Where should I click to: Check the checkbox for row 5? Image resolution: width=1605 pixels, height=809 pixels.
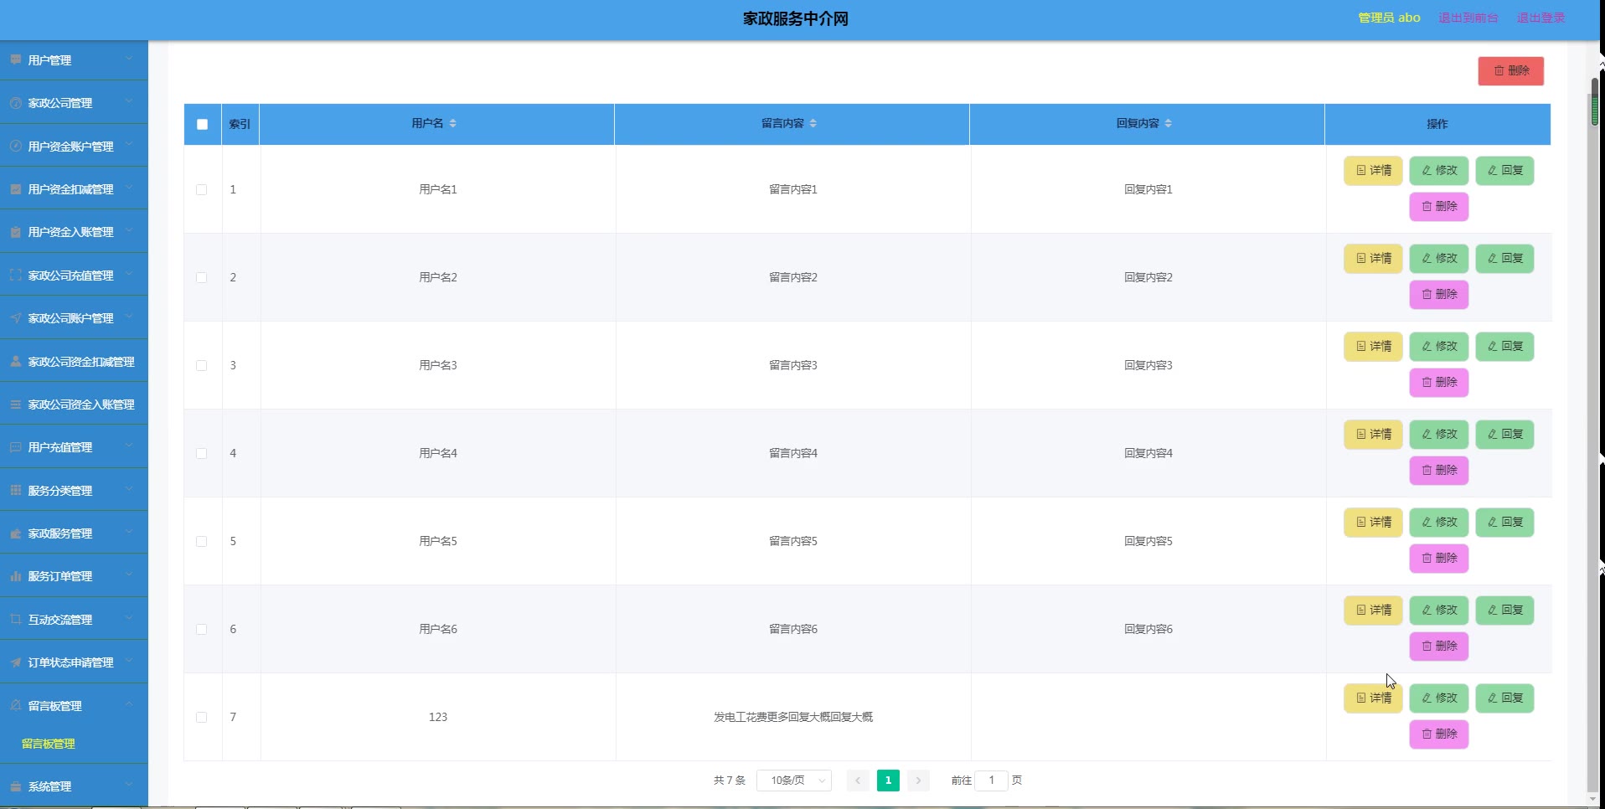tap(202, 541)
